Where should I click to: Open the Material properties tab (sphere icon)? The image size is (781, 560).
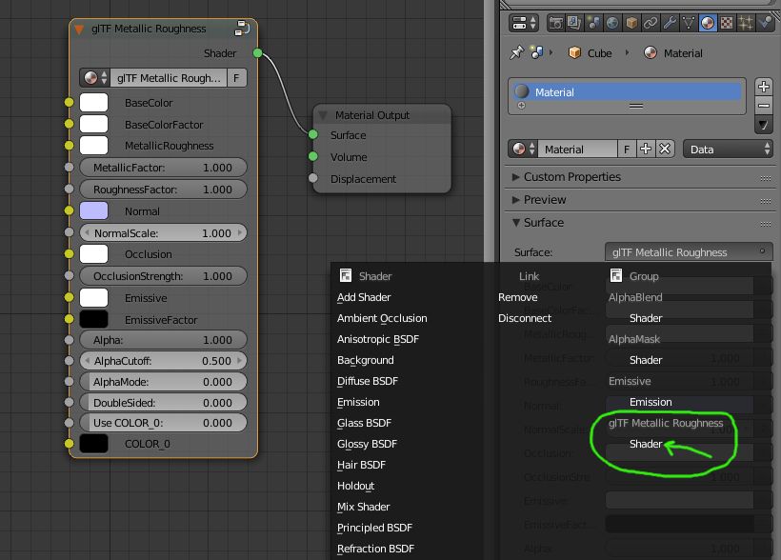coord(708,23)
